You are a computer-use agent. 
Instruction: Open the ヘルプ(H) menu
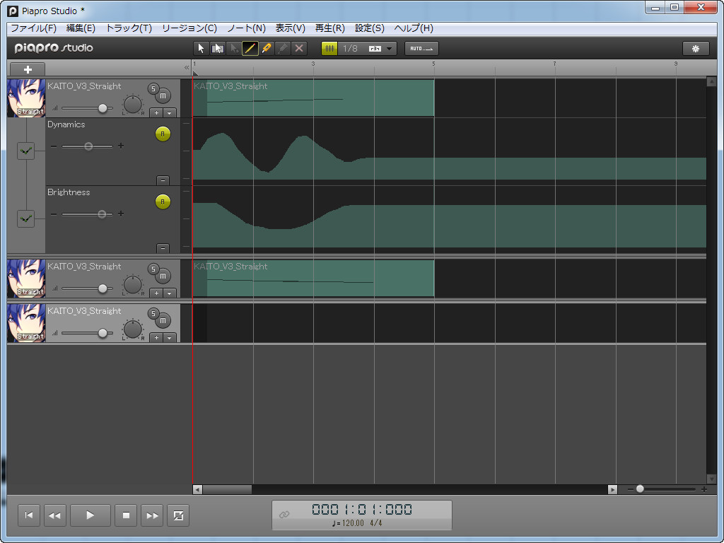(414, 28)
